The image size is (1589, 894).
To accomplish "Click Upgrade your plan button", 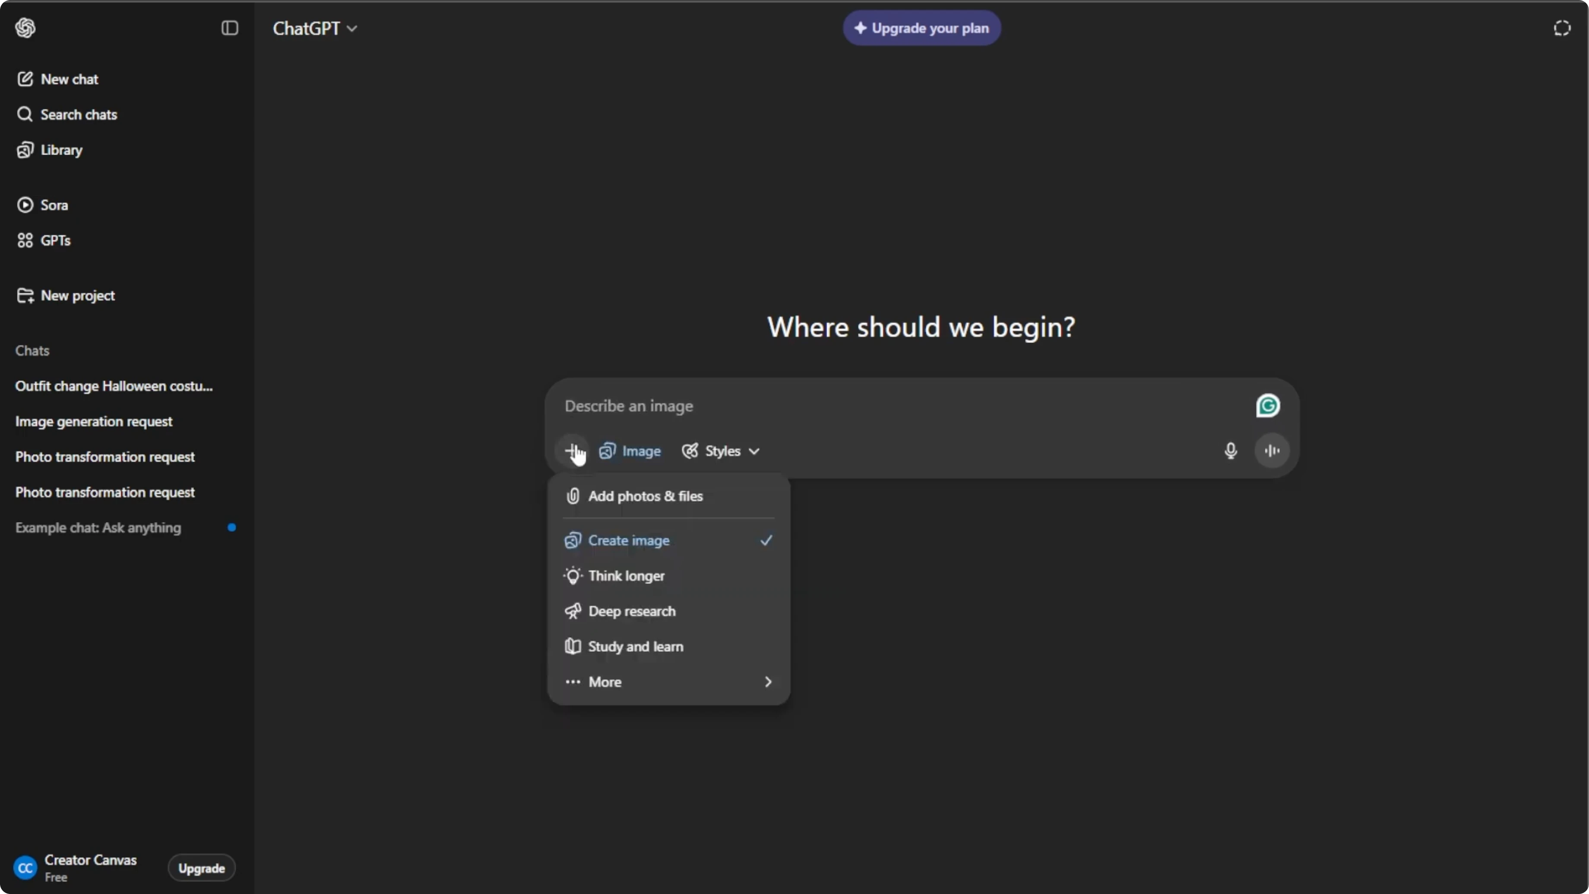I will (x=921, y=29).
